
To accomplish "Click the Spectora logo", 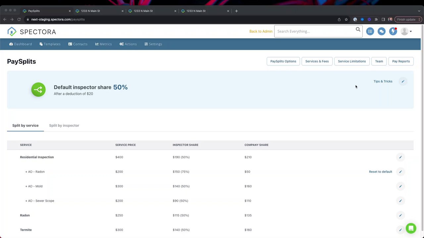I will 32,32.
